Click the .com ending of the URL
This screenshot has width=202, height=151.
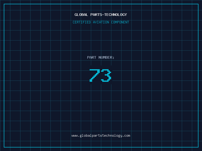point(126,136)
